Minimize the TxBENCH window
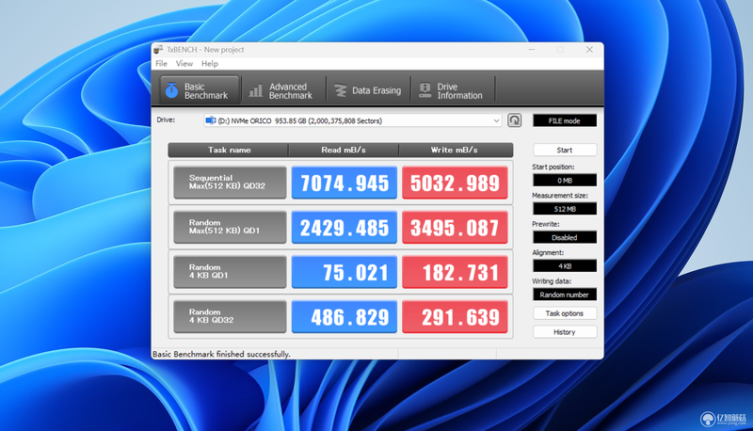Screen dimensions: 753x431 pyautogui.click(x=532, y=50)
